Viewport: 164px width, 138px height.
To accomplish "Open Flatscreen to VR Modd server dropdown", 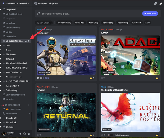I will (x=16, y=3).
